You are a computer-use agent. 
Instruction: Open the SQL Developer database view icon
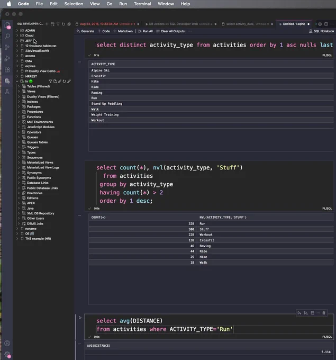pyautogui.click(x=7, y=81)
